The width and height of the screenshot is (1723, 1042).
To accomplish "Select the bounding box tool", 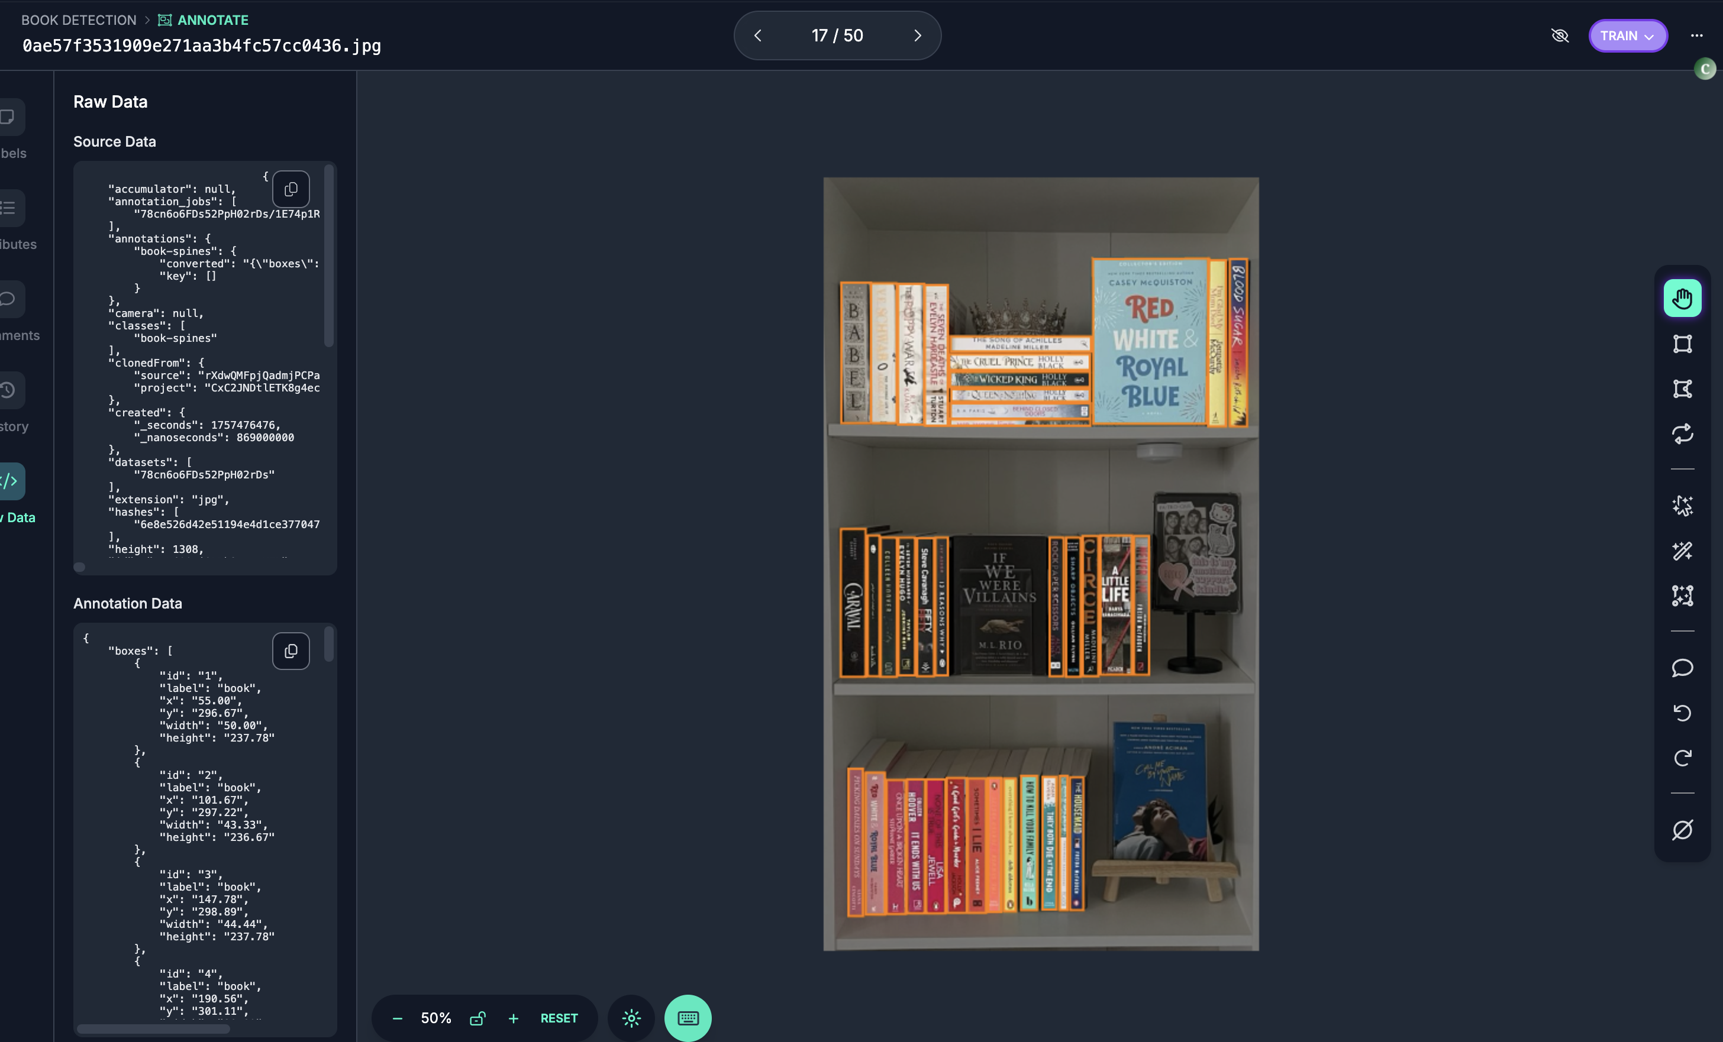I will click(1682, 344).
